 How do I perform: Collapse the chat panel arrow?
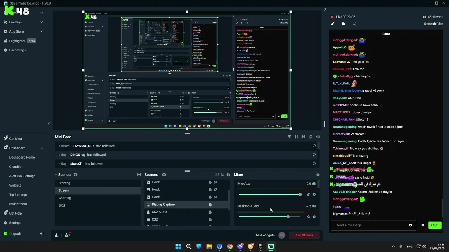click(x=325, y=9)
